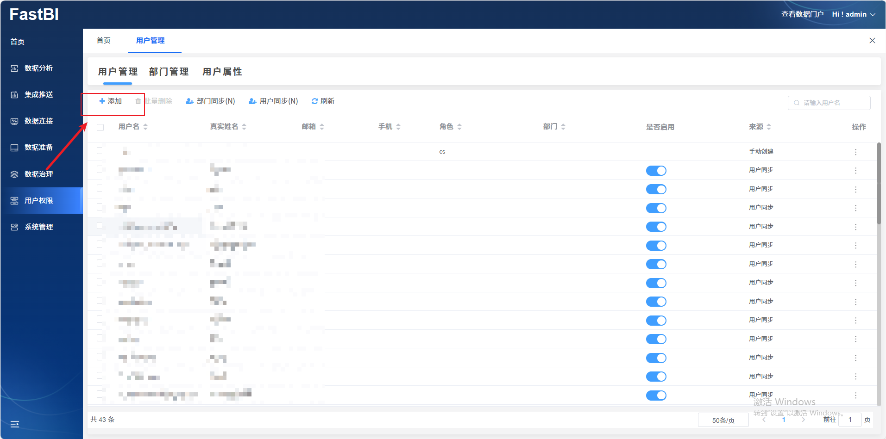Open 数据治理 layers icon in sidebar
Viewport: 886px width, 439px height.
[x=14, y=174]
